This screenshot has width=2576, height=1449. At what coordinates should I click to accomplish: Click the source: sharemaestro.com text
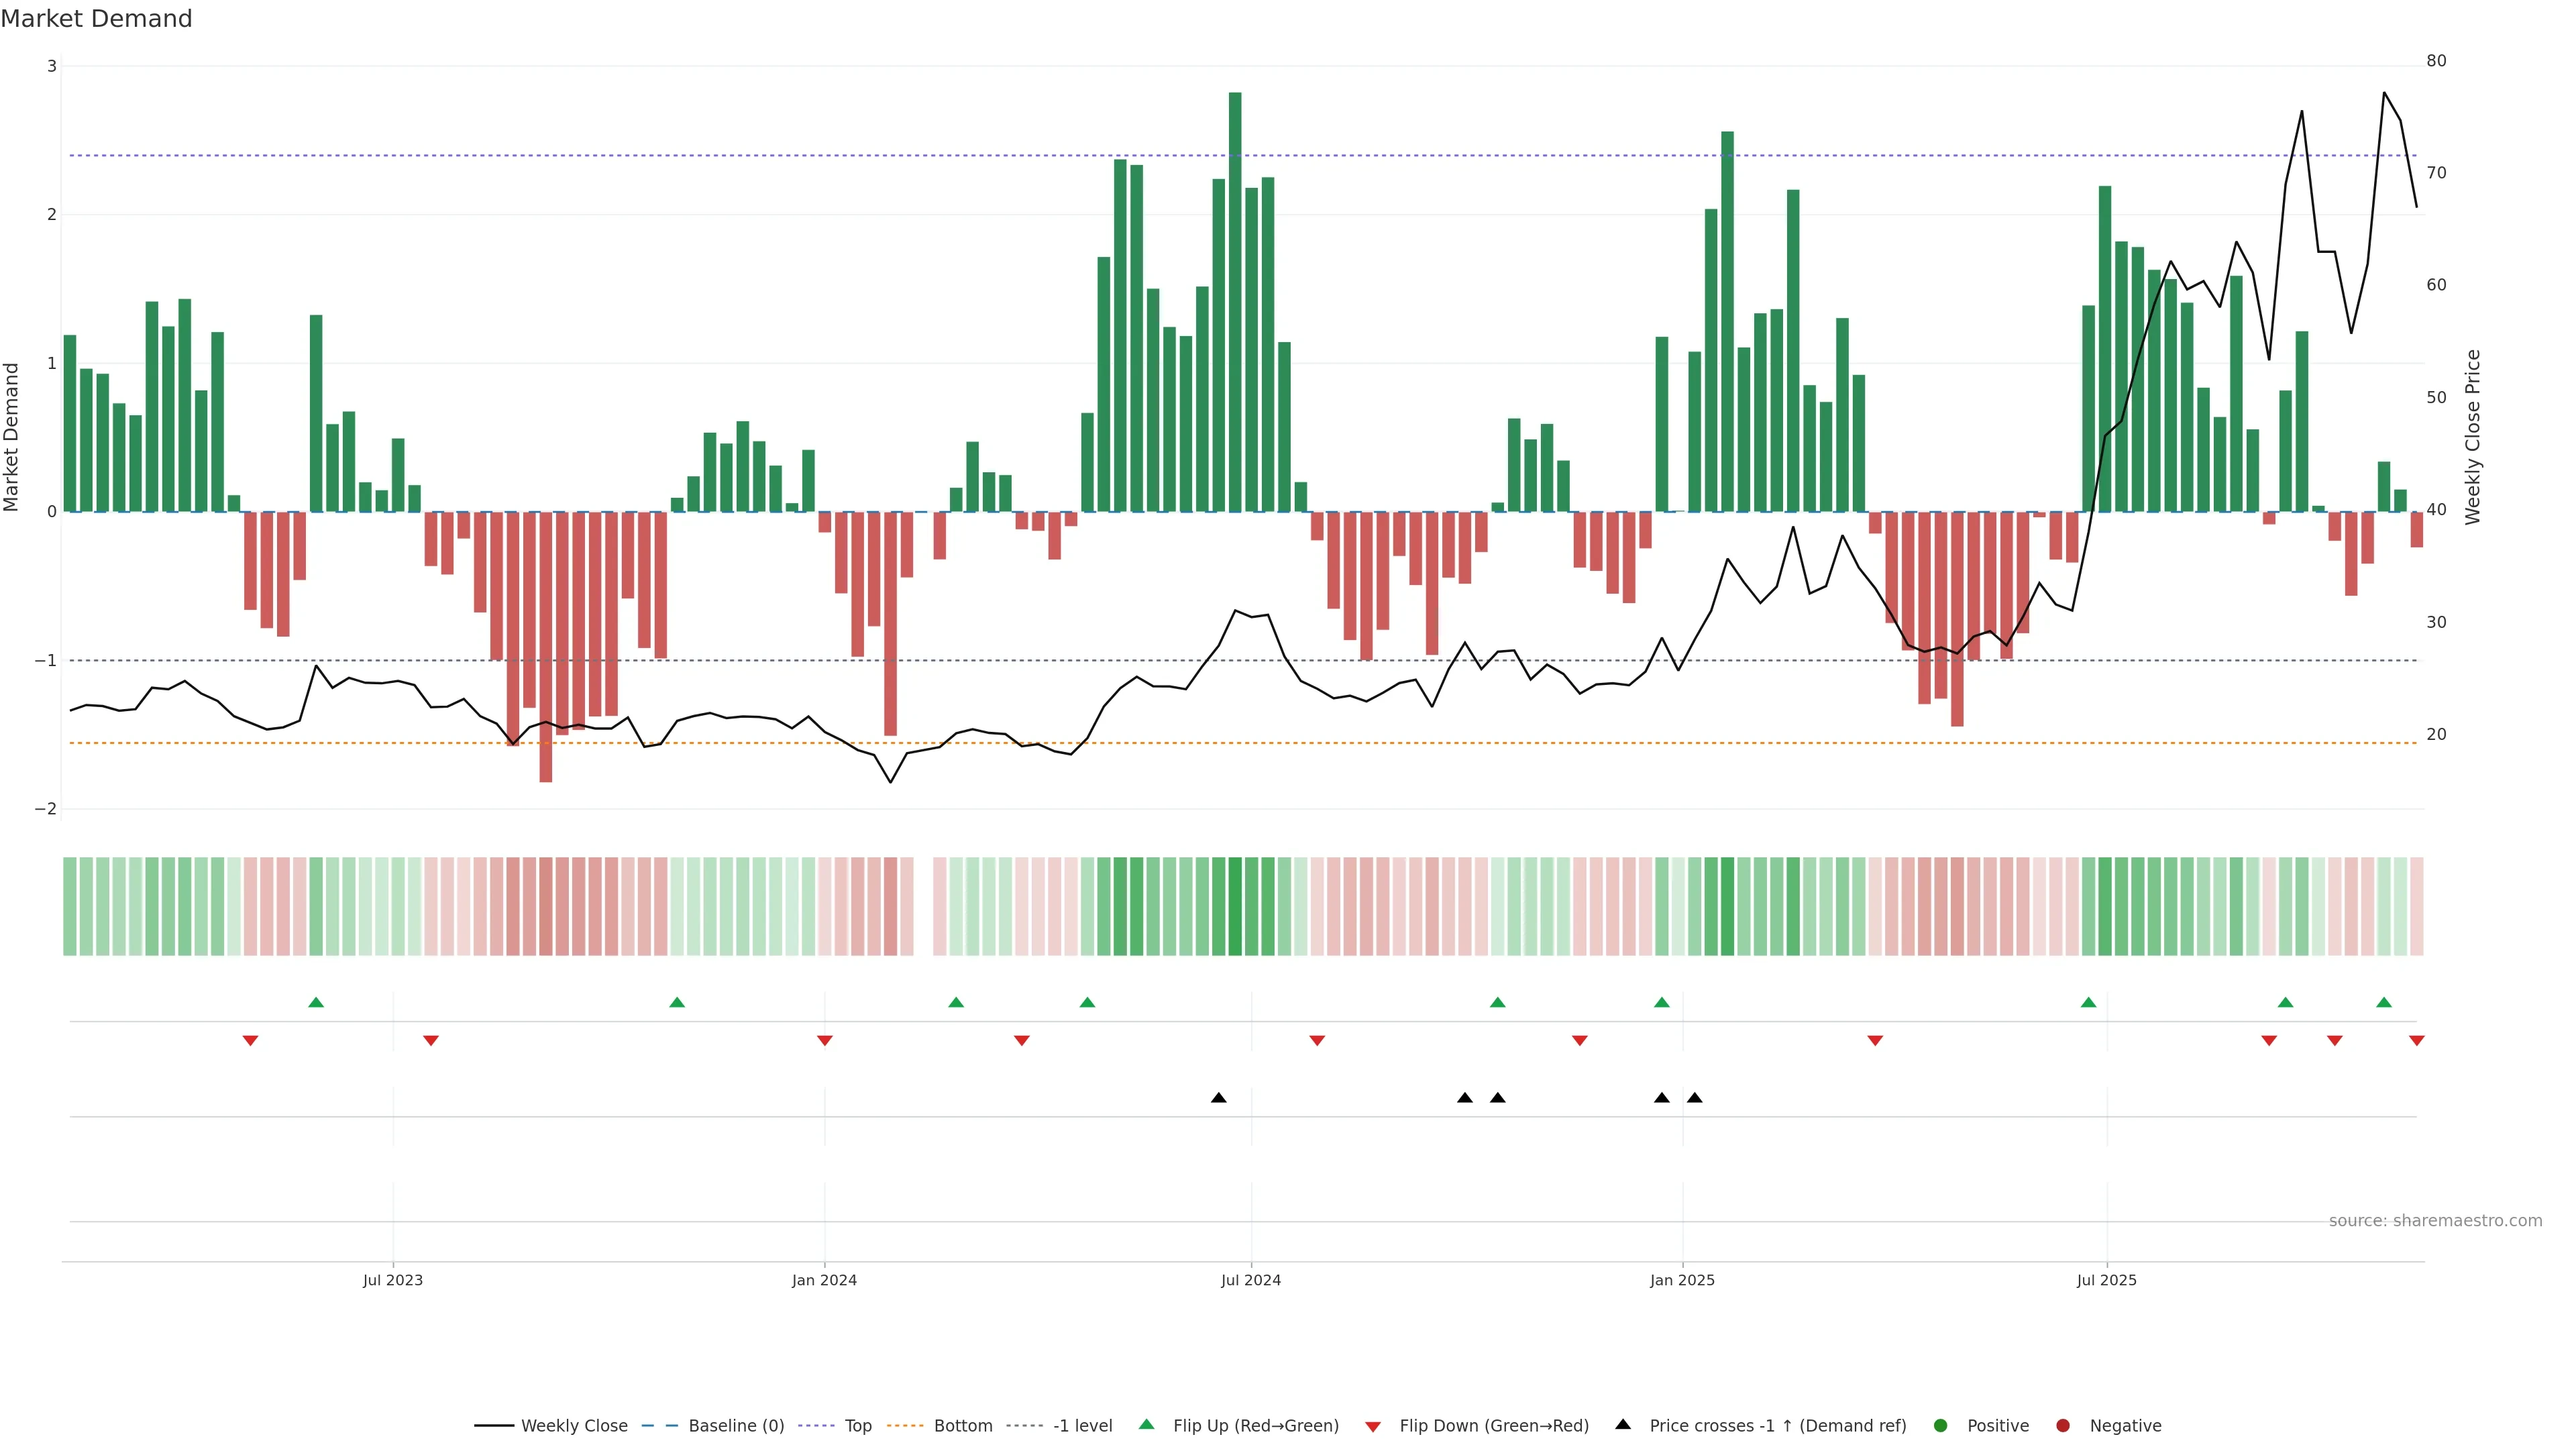(2435, 1220)
